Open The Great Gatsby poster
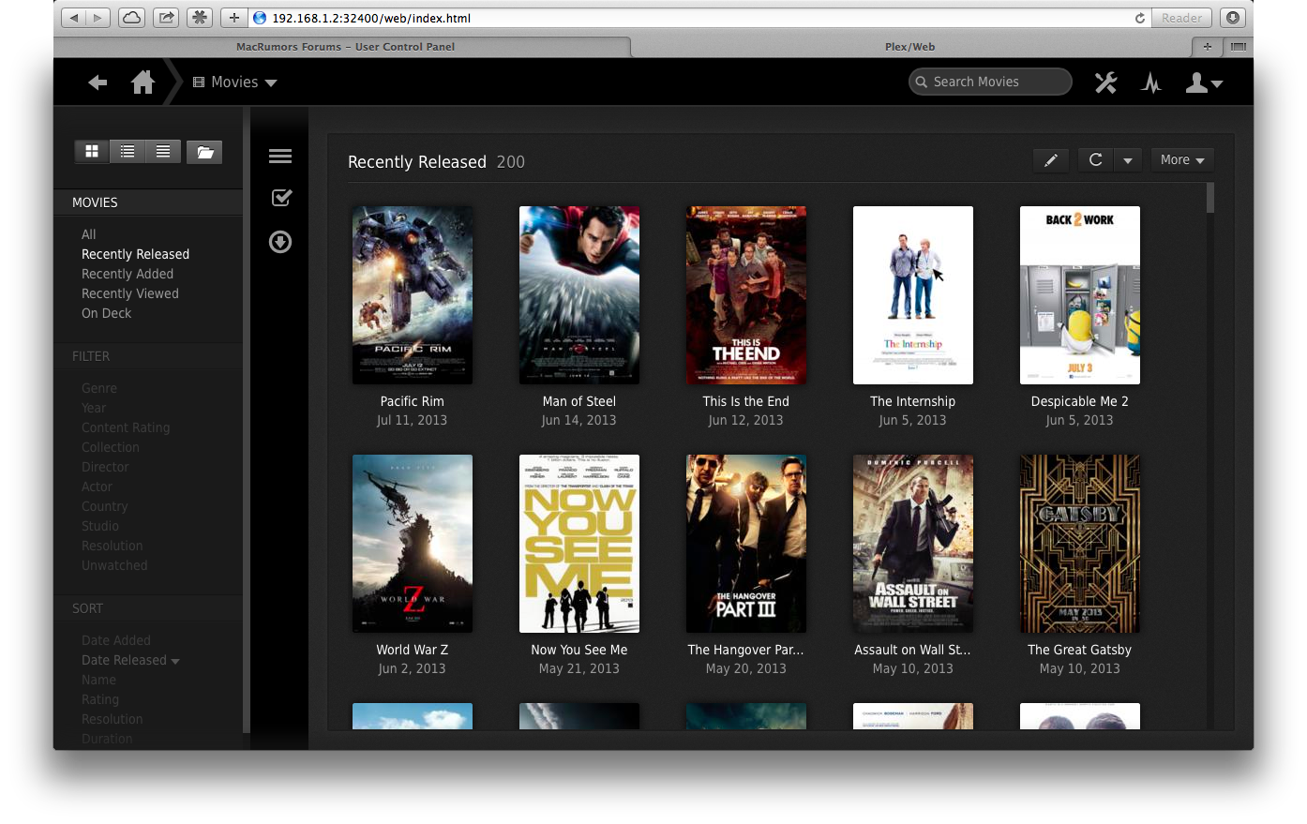Viewport: 1307px width, 824px height. [x=1080, y=544]
